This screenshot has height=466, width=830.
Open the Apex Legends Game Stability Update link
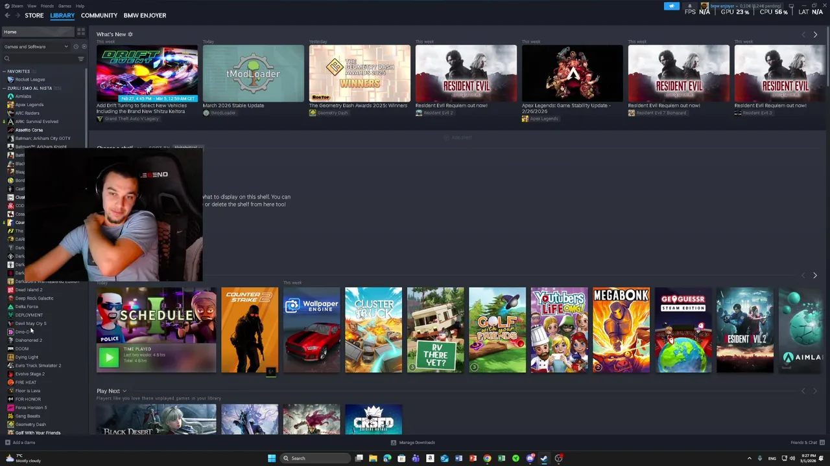coord(566,108)
